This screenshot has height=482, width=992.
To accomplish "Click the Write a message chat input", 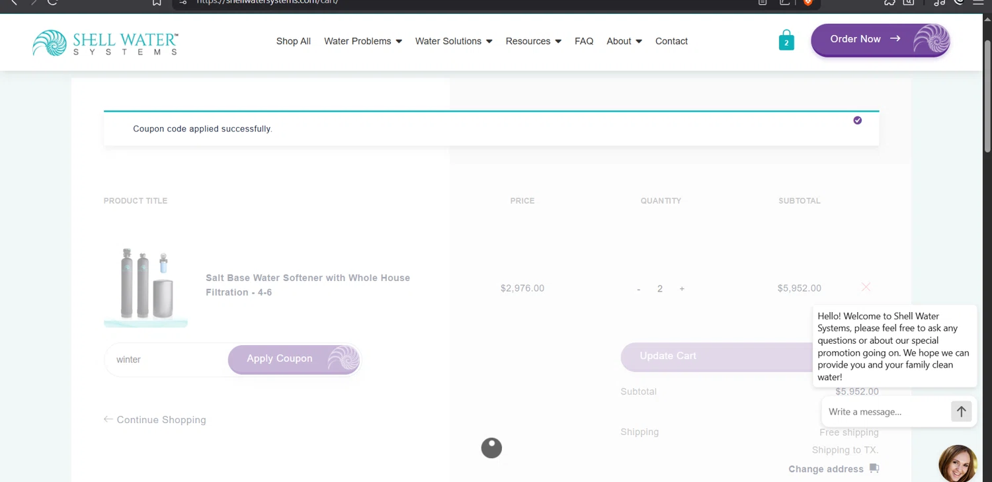I will pyautogui.click(x=886, y=411).
